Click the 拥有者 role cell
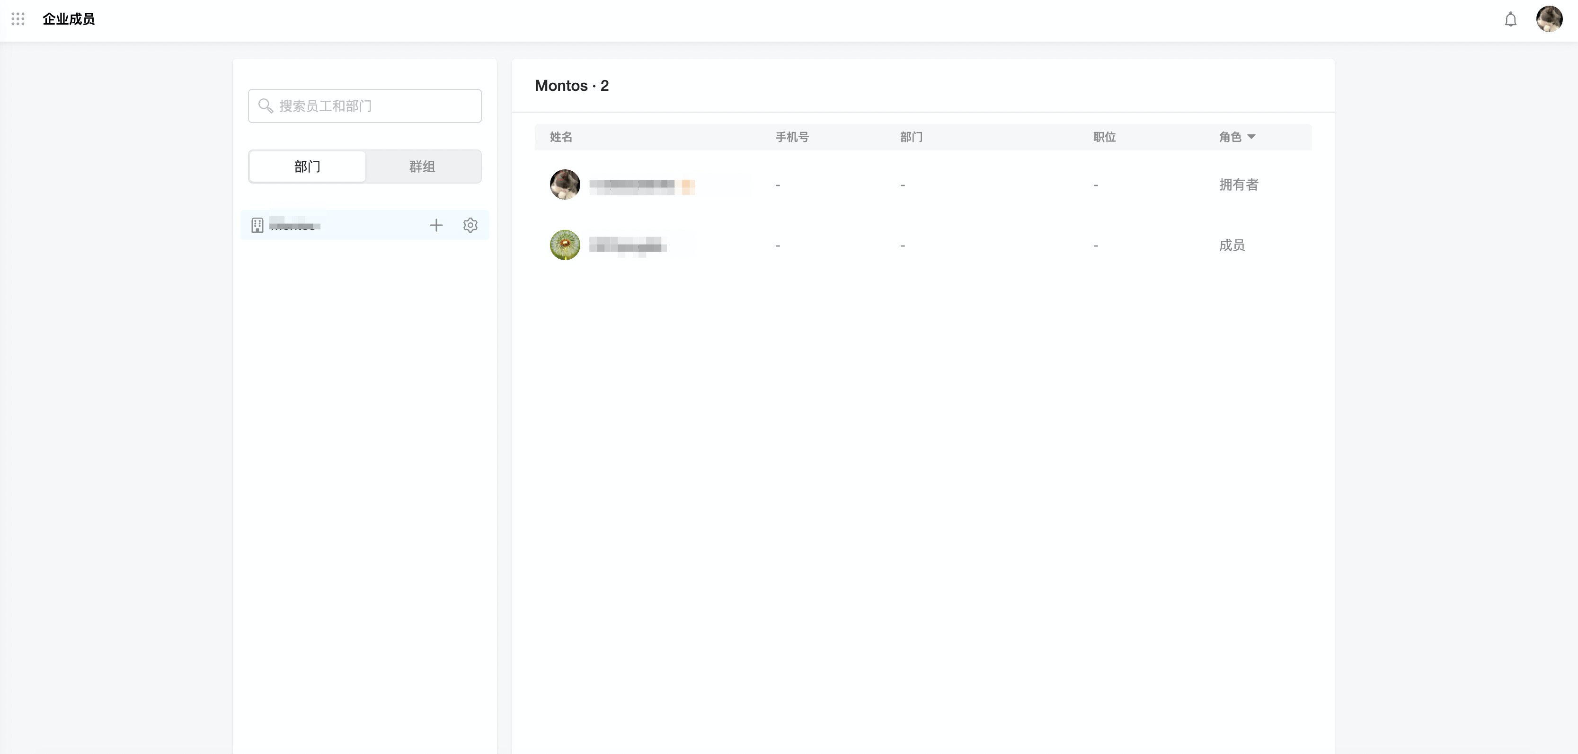 click(1238, 185)
